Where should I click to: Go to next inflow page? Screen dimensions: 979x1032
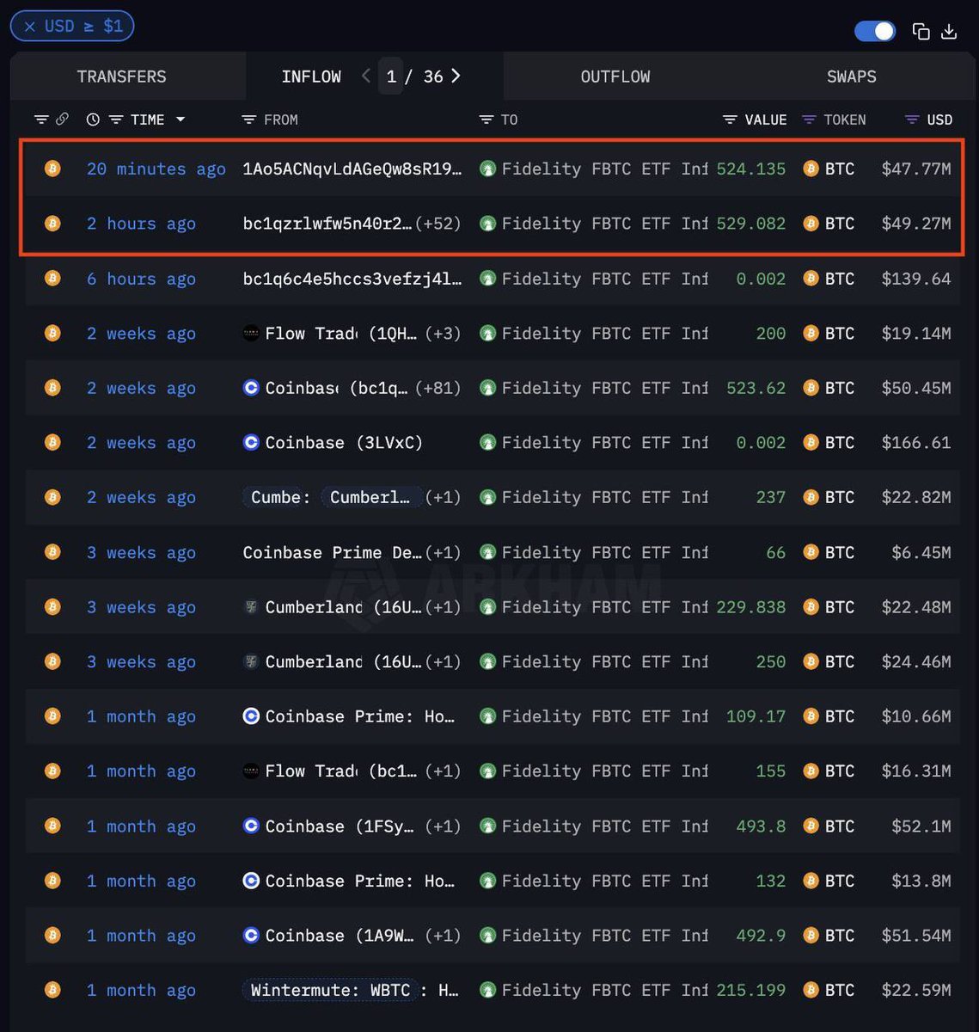coord(456,76)
